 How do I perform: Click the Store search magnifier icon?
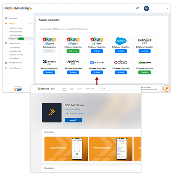coord(101,89)
